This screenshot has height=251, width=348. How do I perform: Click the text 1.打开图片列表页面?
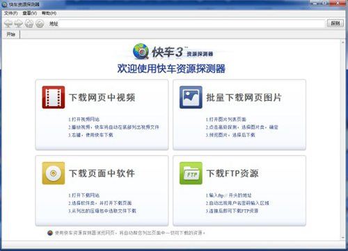click(x=226, y=120)
